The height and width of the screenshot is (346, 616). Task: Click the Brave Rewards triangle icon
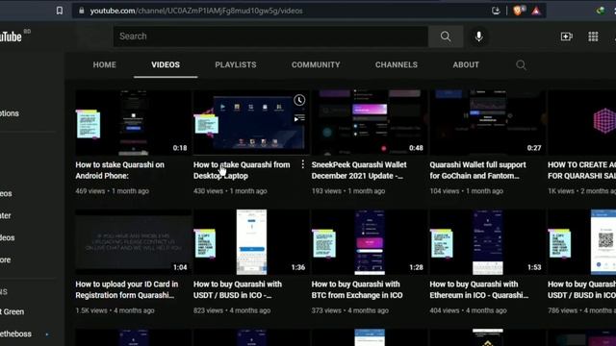pos(536,11)
